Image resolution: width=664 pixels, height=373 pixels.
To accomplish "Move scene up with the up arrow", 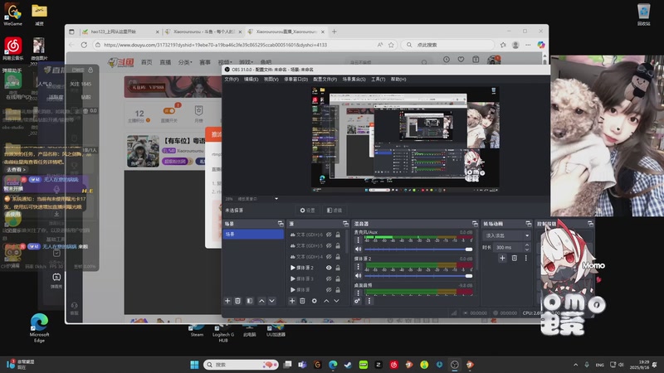I will pos(261,301).
